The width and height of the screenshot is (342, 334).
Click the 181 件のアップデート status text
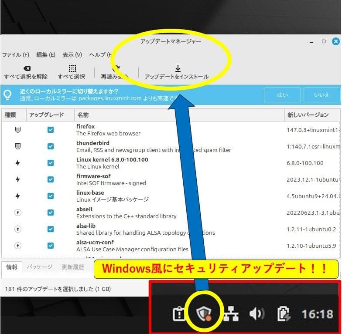pyautogui.click(x=58, y=289)
